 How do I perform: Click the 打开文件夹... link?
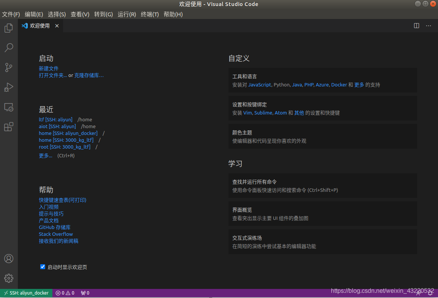[x=53, y=75]
